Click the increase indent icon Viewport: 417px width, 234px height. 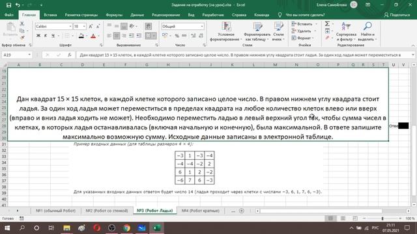click(x=139, y=36)
